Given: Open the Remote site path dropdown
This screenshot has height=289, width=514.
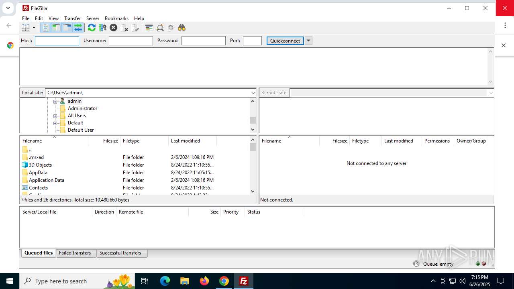Looking at the screenshot, I should pyautogui.click(x=491, y=93).
